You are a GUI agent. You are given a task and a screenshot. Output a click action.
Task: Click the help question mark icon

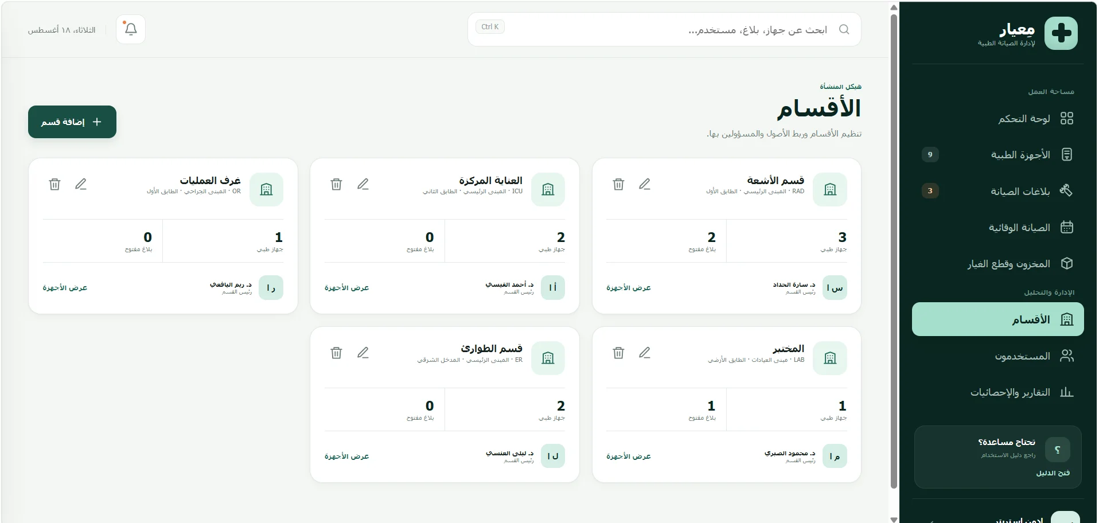(1057, 450)
